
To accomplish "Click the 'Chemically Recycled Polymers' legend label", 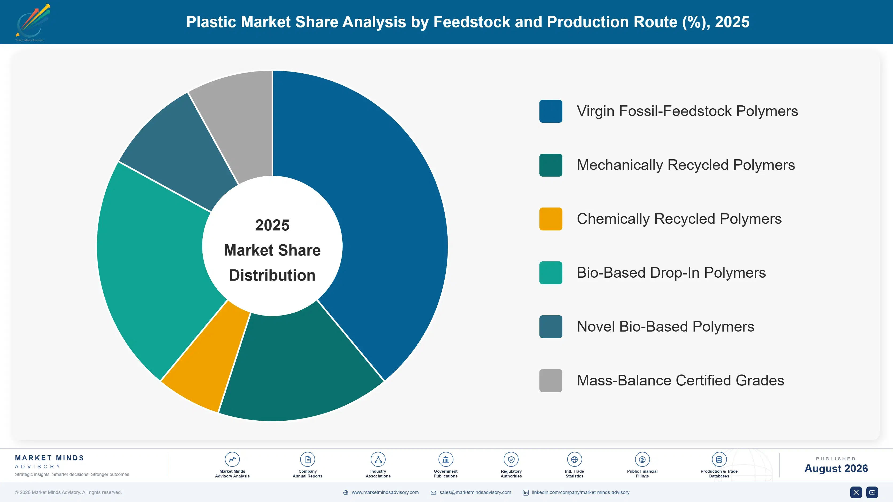I will click(x=679, y=219).
